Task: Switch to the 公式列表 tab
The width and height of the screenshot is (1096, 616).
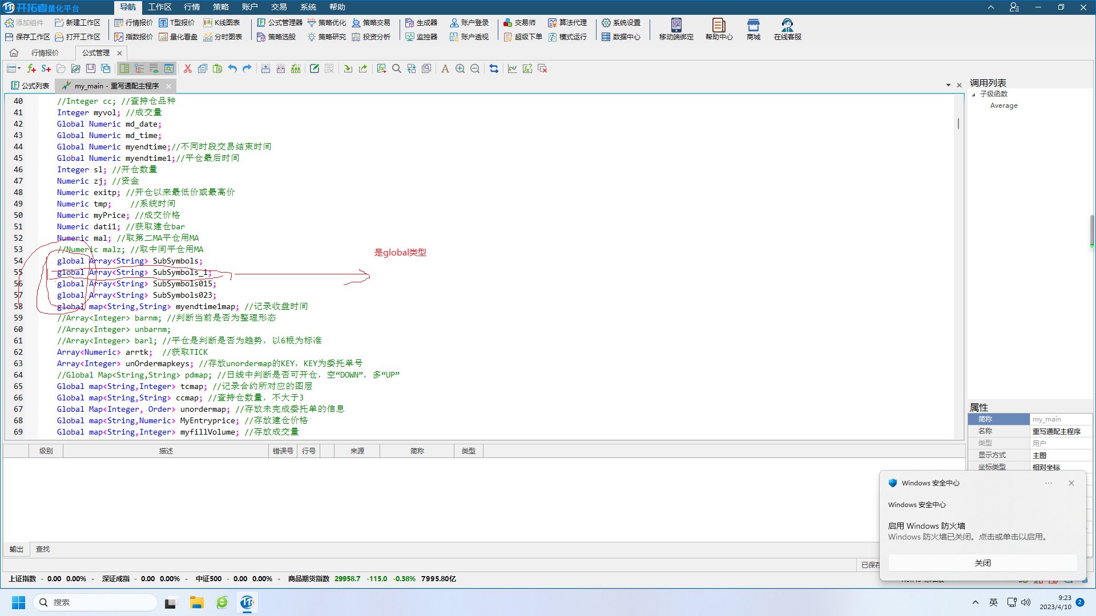Action: 30,86
